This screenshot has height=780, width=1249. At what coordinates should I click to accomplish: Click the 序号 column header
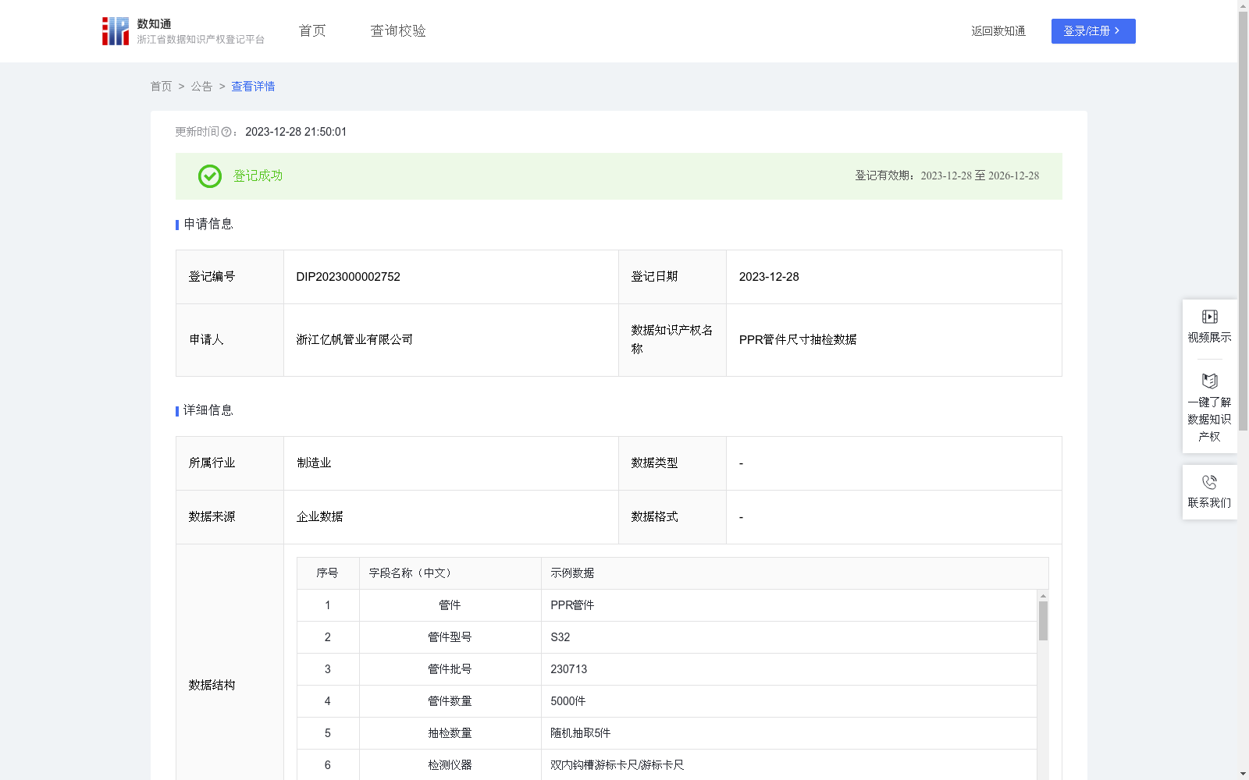point(327,573)
